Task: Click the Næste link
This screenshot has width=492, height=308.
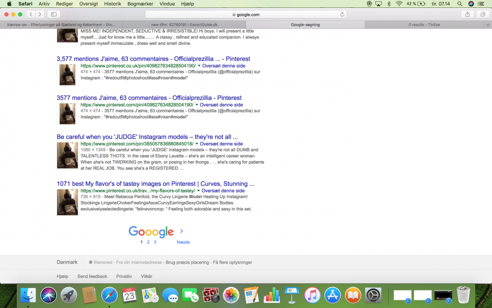Action: point(183,242)
